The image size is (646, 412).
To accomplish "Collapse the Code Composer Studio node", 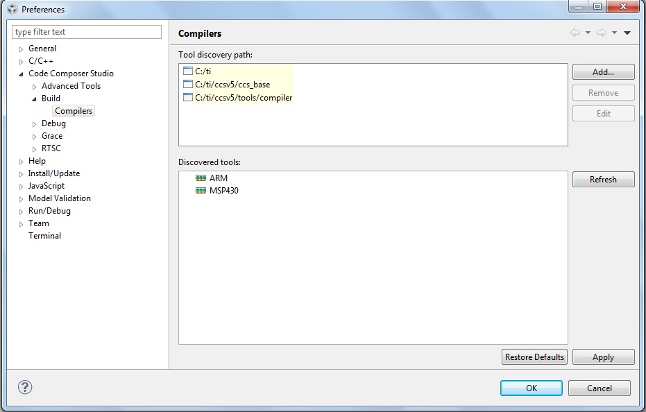I will click(x=21, y=74).
